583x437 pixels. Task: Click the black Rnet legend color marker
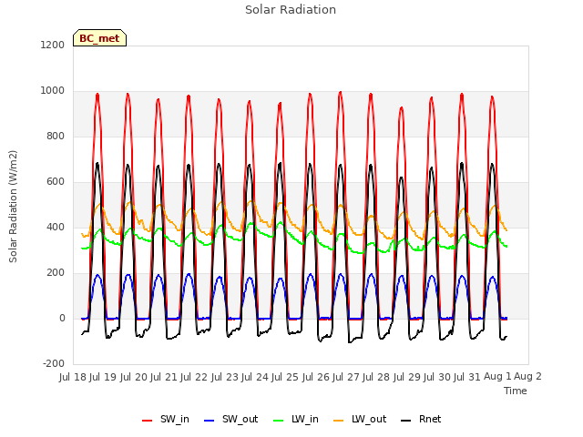pos(406,421)
